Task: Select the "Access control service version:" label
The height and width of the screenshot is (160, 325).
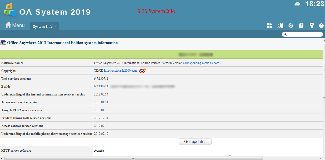Action: pyautogui.click(x=22, y=126)
